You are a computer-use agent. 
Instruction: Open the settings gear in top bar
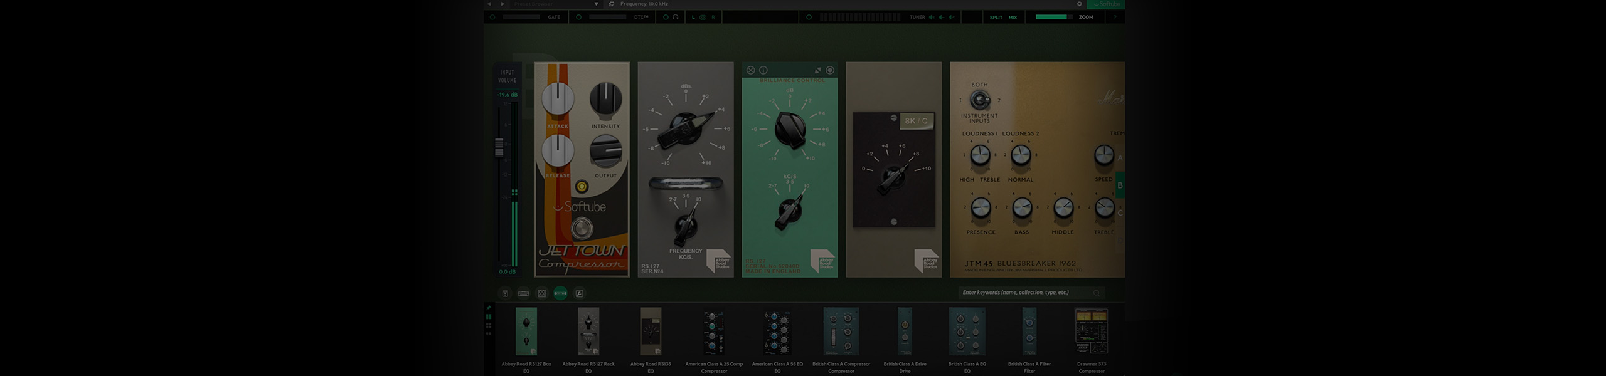[x=1080, y=4]
